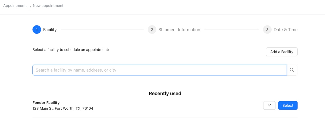The image size is (325, 119).
Task: Click the Recently used heading
Action: [x=165, y=94]
